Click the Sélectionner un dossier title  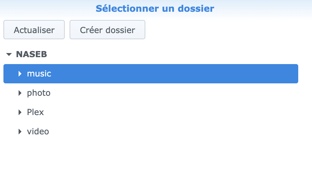click(x=155, y=8)
